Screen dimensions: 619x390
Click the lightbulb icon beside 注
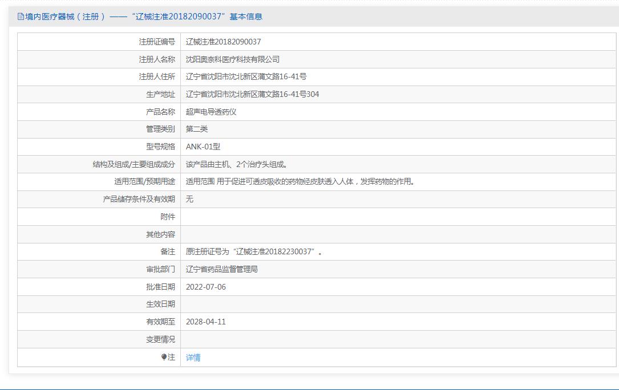164,357
